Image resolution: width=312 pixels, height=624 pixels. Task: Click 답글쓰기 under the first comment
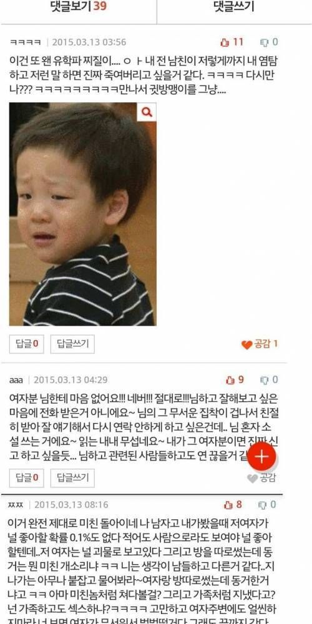pyautogui.click(x=72, y=344)
